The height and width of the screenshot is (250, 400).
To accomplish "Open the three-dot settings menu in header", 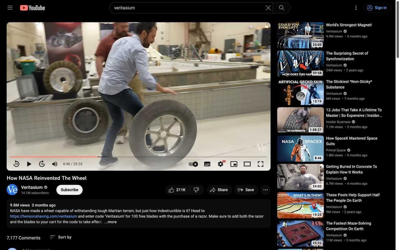I will tap(356, 8).
